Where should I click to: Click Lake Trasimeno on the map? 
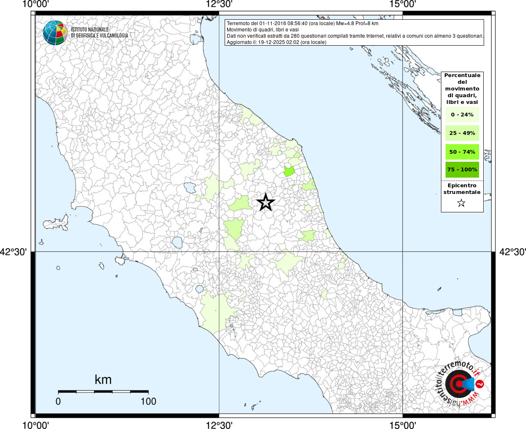point(189,187)
